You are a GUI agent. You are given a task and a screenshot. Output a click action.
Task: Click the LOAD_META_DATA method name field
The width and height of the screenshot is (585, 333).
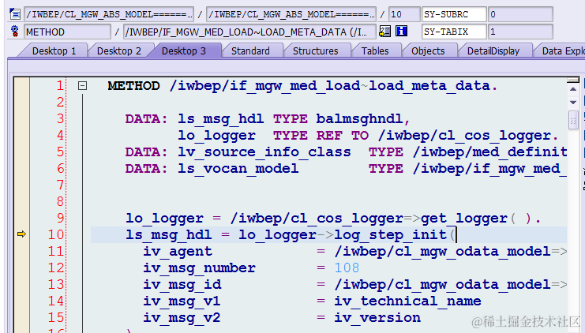click(249, 32)
